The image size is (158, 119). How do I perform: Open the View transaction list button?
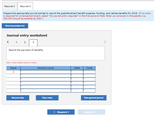coord(15,26)
